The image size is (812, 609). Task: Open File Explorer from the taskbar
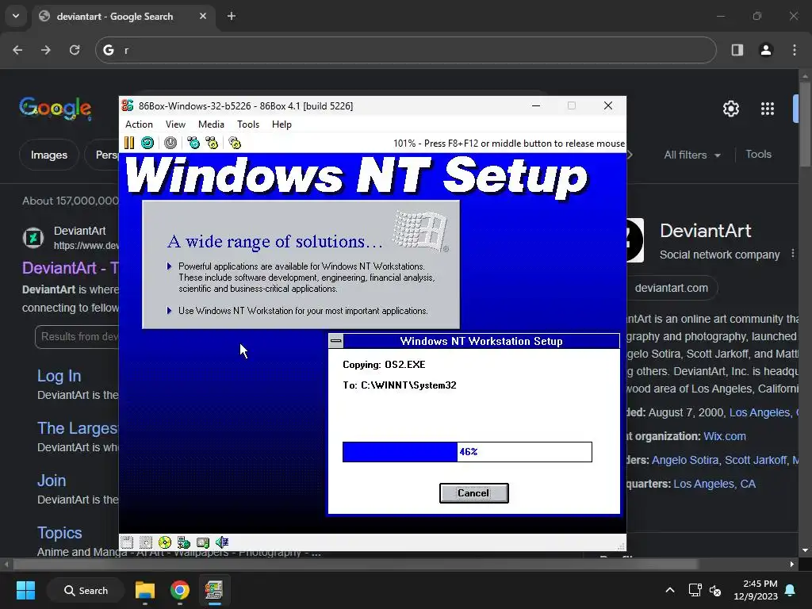click(x=145, y=590)
